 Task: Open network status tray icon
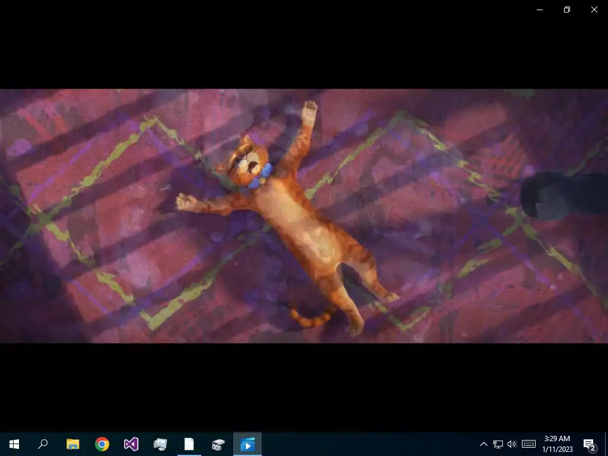498,444
